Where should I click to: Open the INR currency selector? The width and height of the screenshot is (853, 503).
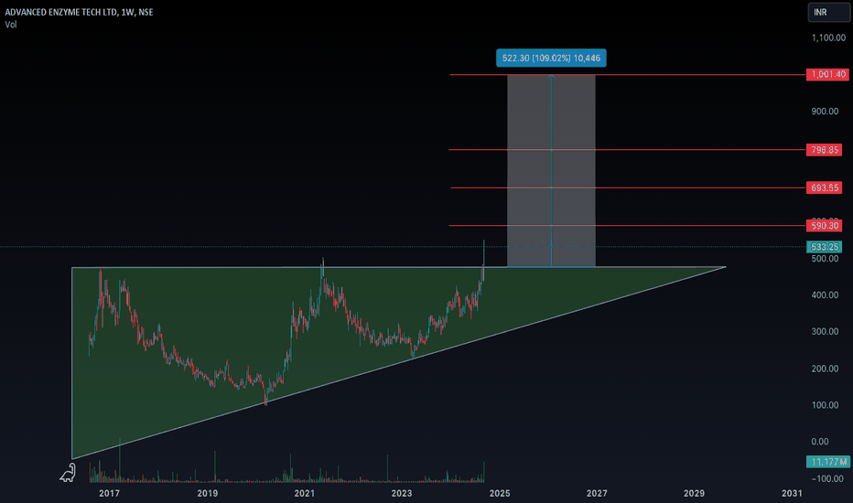coord(828,13)
